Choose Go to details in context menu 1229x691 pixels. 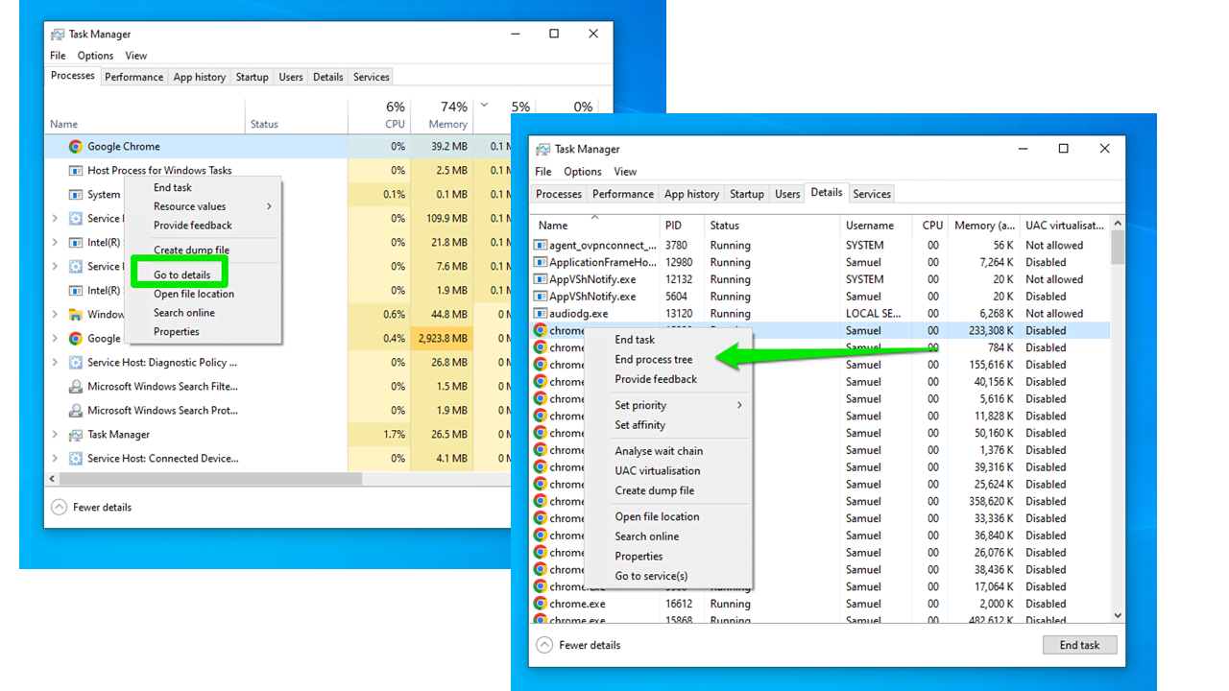[181, 274]
